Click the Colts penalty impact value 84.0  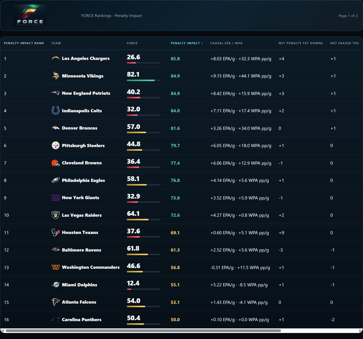[175, 111]
